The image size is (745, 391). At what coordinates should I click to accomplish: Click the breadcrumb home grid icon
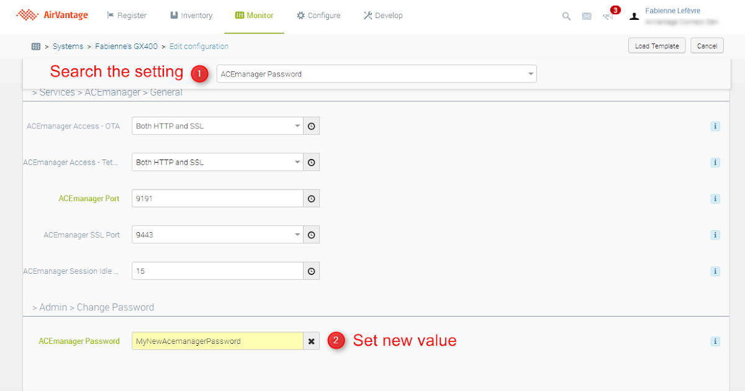(36, 46)
